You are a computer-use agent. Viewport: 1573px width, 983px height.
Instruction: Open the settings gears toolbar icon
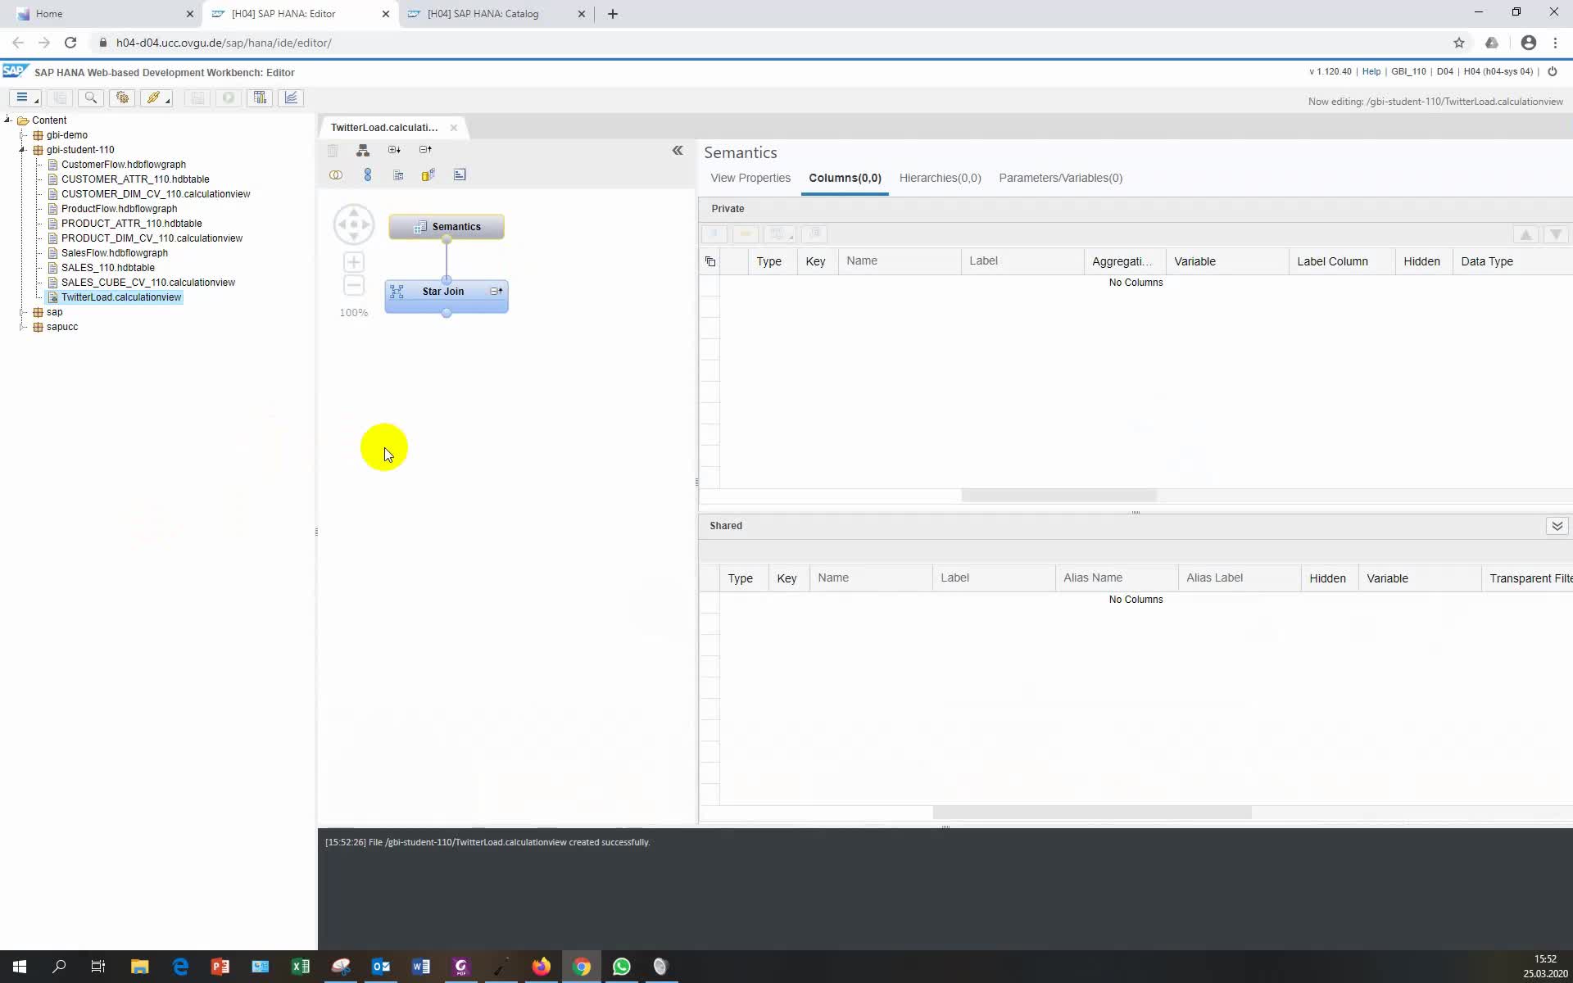click(122, 97)
